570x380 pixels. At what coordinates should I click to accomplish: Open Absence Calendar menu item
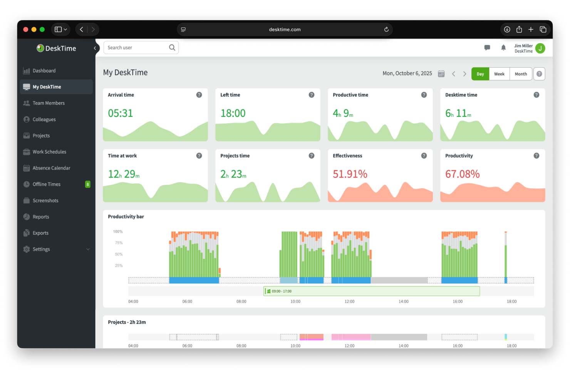click(x=56, y=168)
